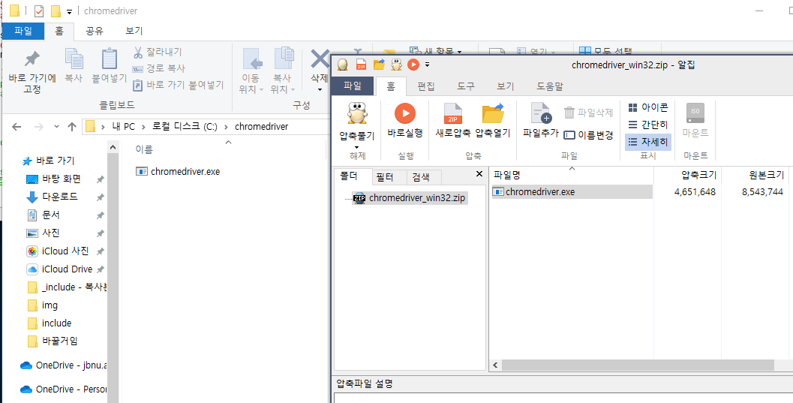Open the 압축풀기 dropdown arrow in ALZip
The height and width of the screenshot is (403, 793).
(x=356, y=147)
